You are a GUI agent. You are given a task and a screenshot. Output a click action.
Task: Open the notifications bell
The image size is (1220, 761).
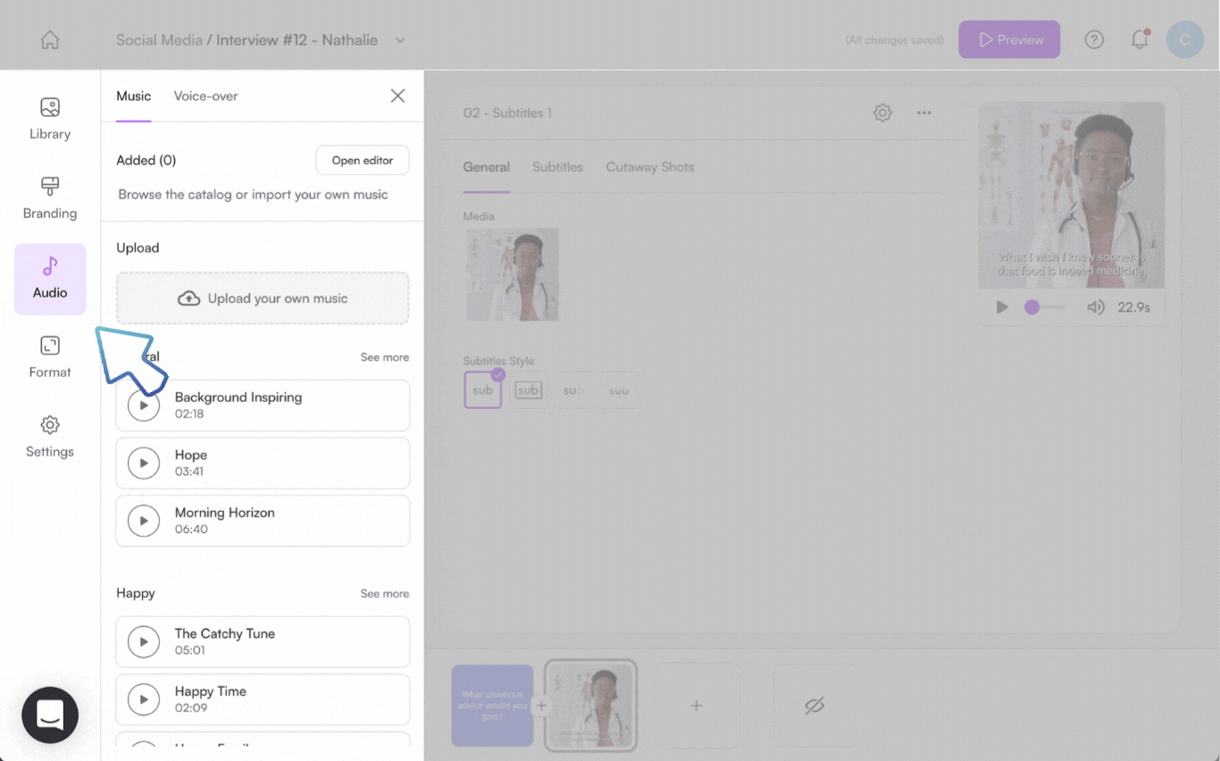pyautogui.click(x=1140, y=40)
